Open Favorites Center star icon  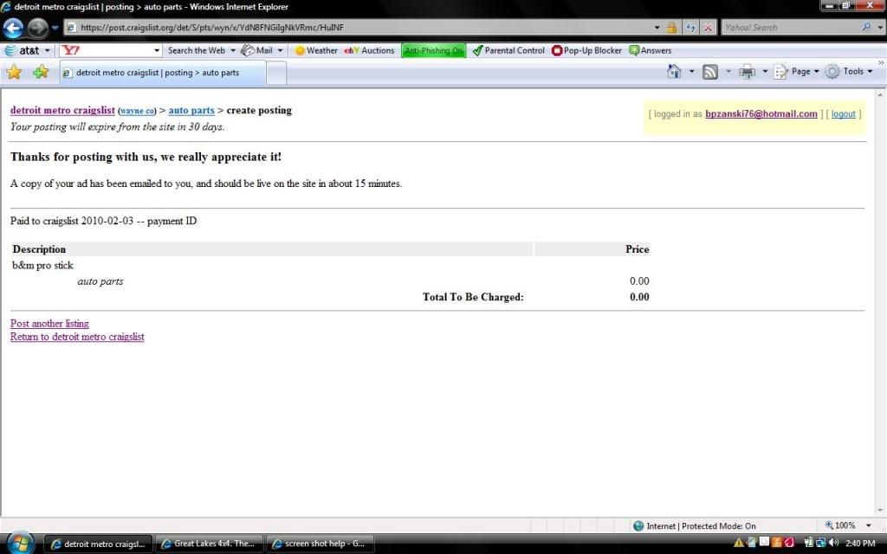tap(14, 72)
